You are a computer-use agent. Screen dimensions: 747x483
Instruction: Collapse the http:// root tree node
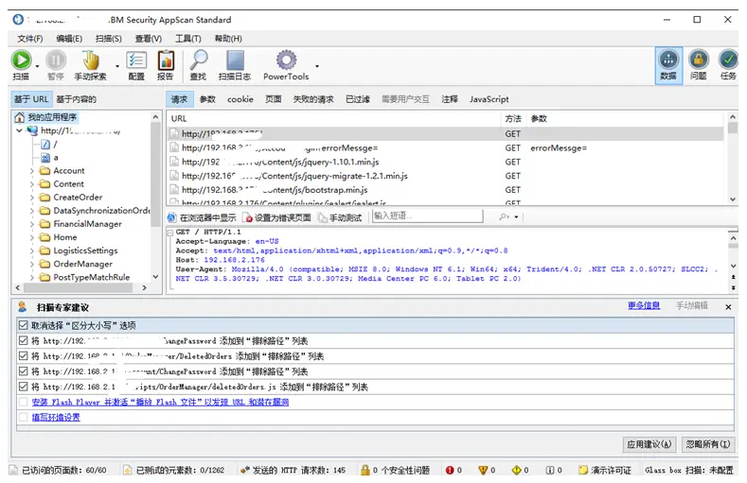[19, 130]
